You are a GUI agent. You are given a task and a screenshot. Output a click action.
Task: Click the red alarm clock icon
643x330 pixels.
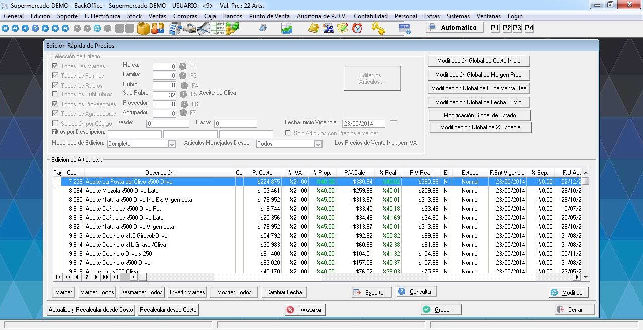click(x=357, y=28)
